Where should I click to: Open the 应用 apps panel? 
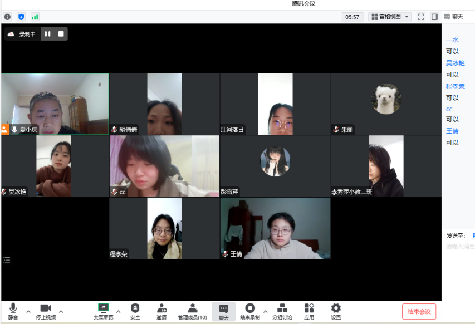click(x=309, y=311)
